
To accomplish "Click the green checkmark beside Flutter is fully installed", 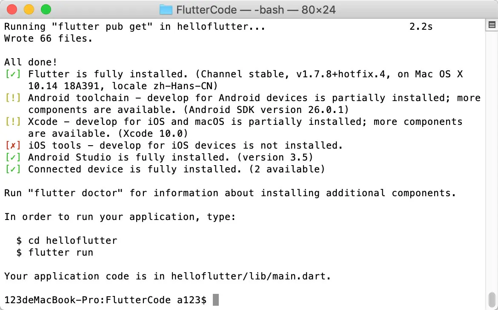I will [x=13, y=74].
